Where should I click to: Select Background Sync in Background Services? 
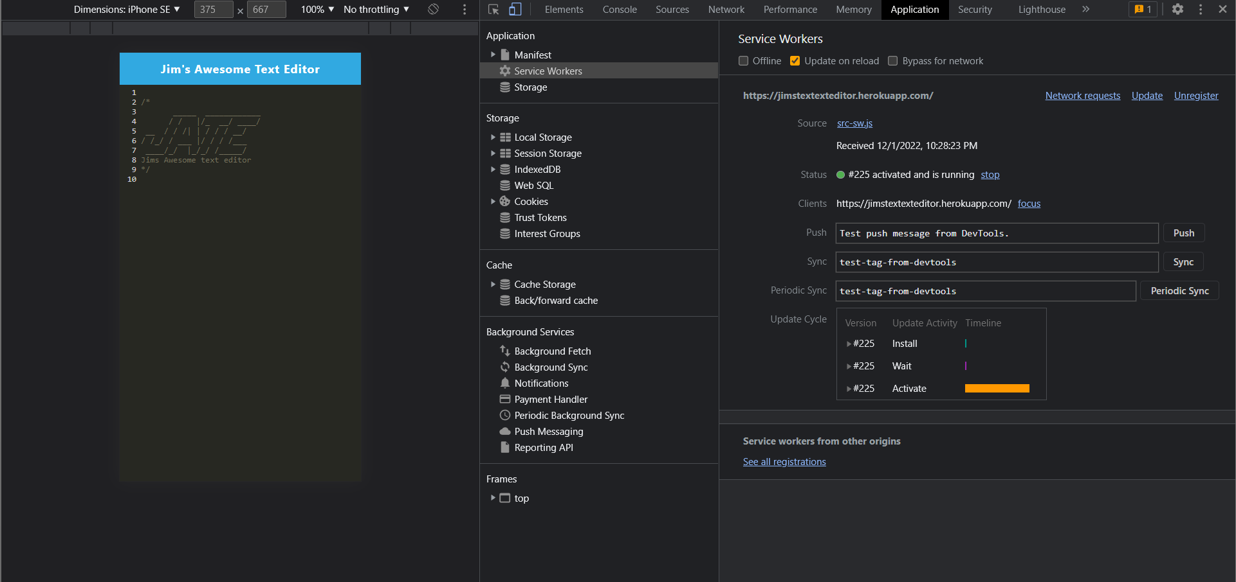[551, 367]
